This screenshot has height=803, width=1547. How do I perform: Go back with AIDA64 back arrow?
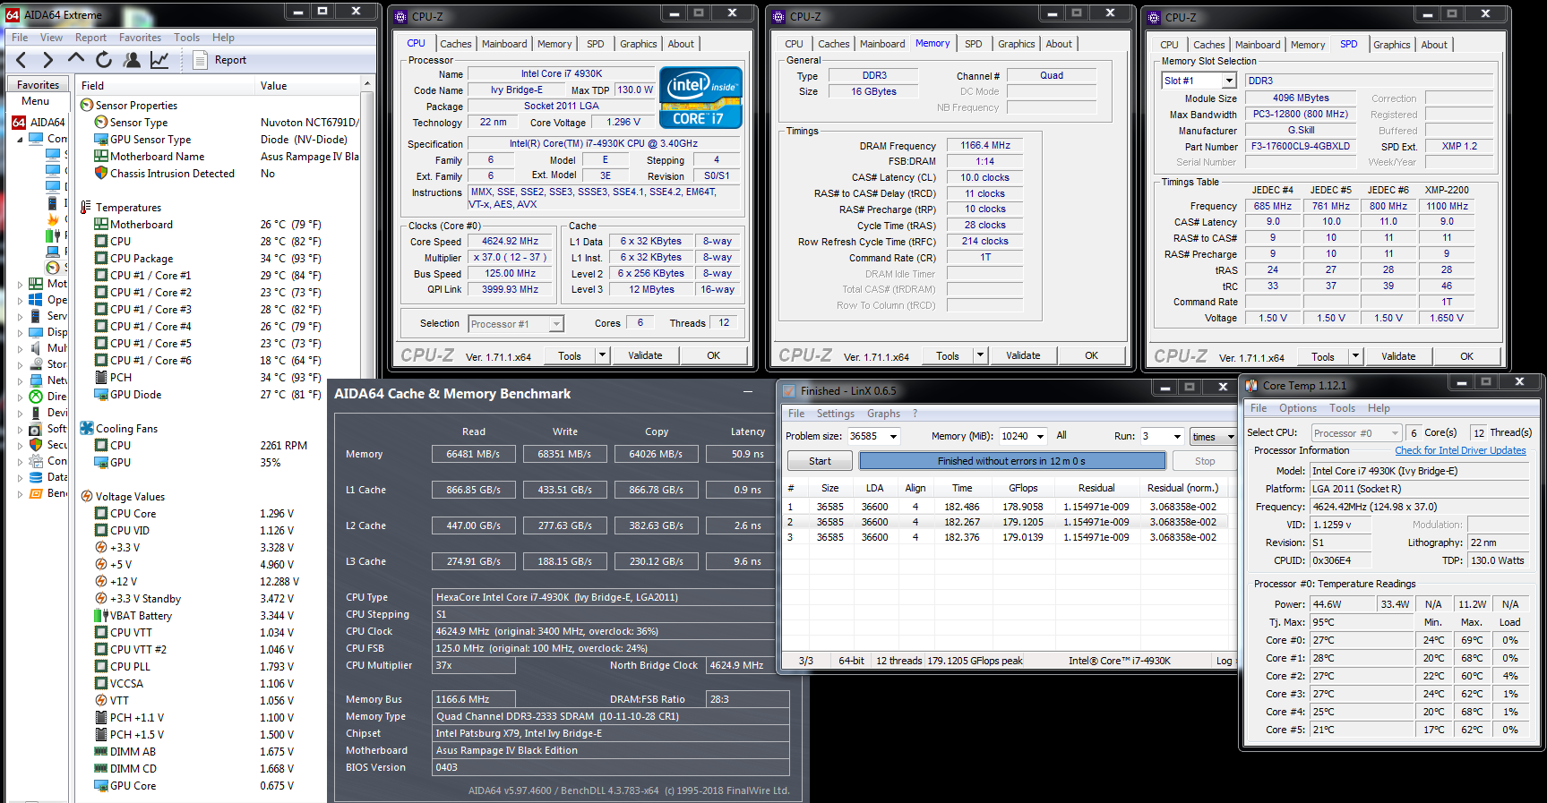(21, 60)
